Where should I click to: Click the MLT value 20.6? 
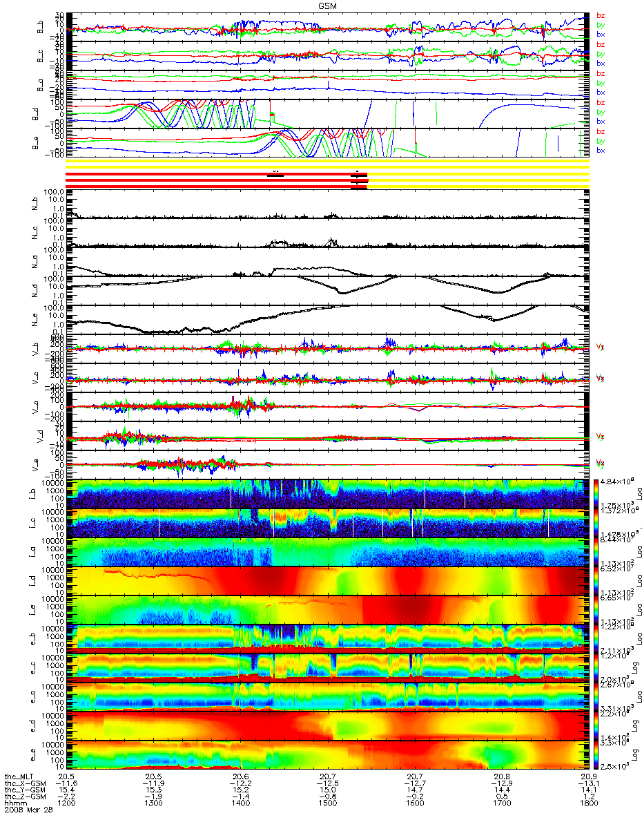click(x=240, y=778)
